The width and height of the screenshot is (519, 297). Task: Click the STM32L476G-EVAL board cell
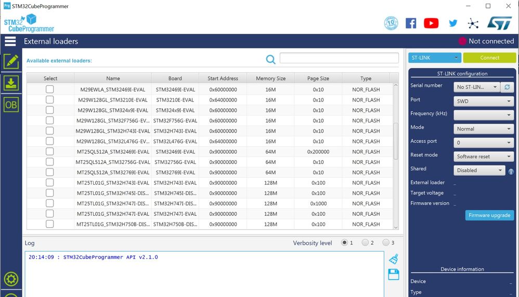175,141
